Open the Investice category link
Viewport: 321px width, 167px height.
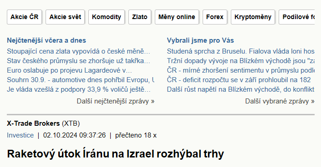20,135
